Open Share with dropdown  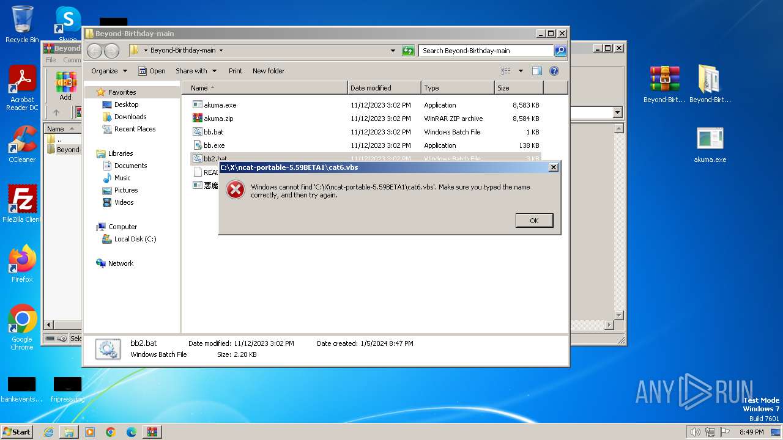(196, 71)
